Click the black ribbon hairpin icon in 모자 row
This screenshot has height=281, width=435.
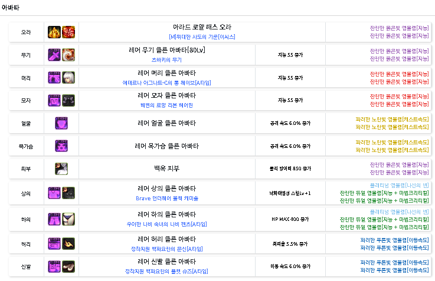pos(68,101)
